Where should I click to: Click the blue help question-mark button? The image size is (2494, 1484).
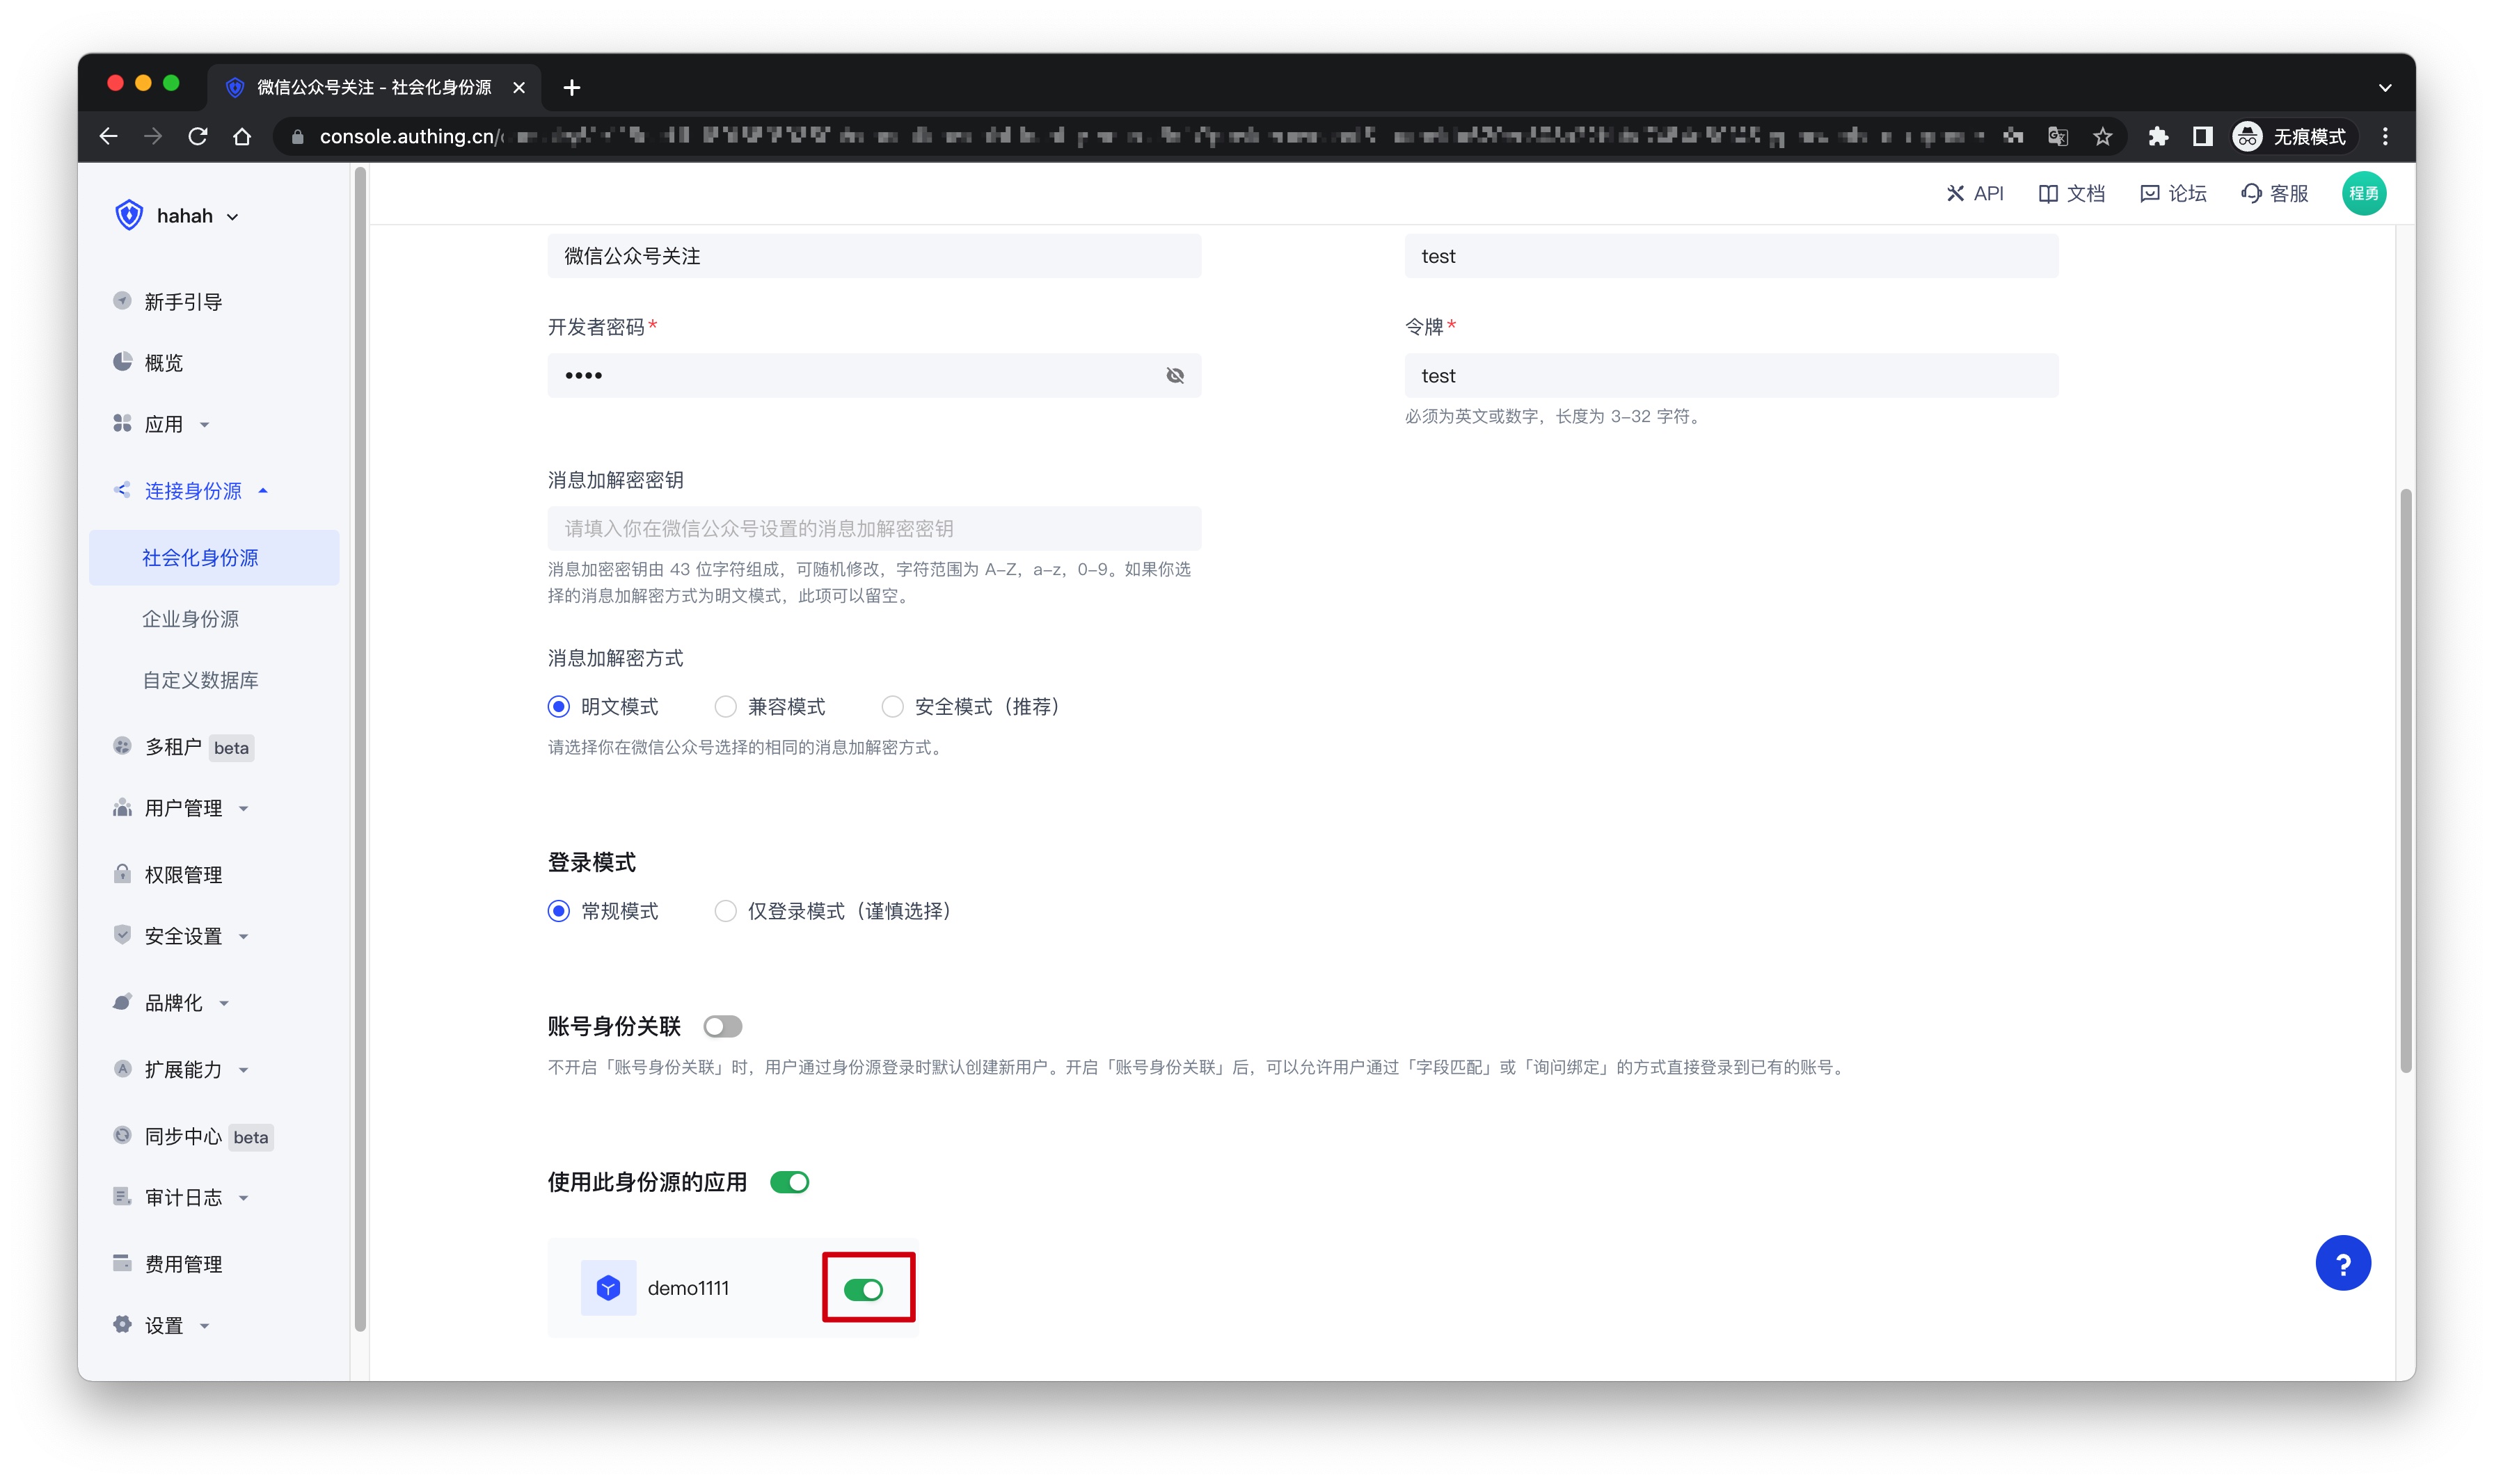(2342, 1263)
